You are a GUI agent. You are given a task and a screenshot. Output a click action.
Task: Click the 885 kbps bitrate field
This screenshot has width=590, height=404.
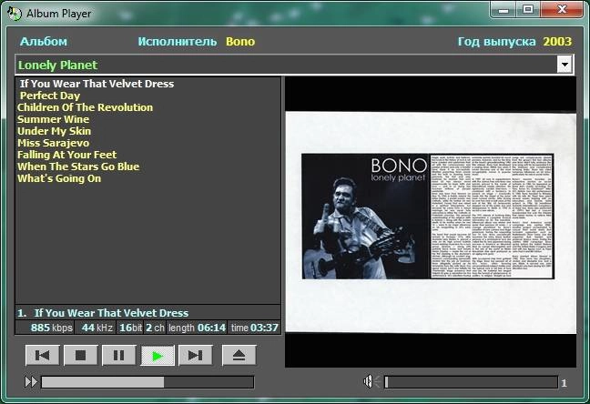pyautogui.click(x=45, y=328)
